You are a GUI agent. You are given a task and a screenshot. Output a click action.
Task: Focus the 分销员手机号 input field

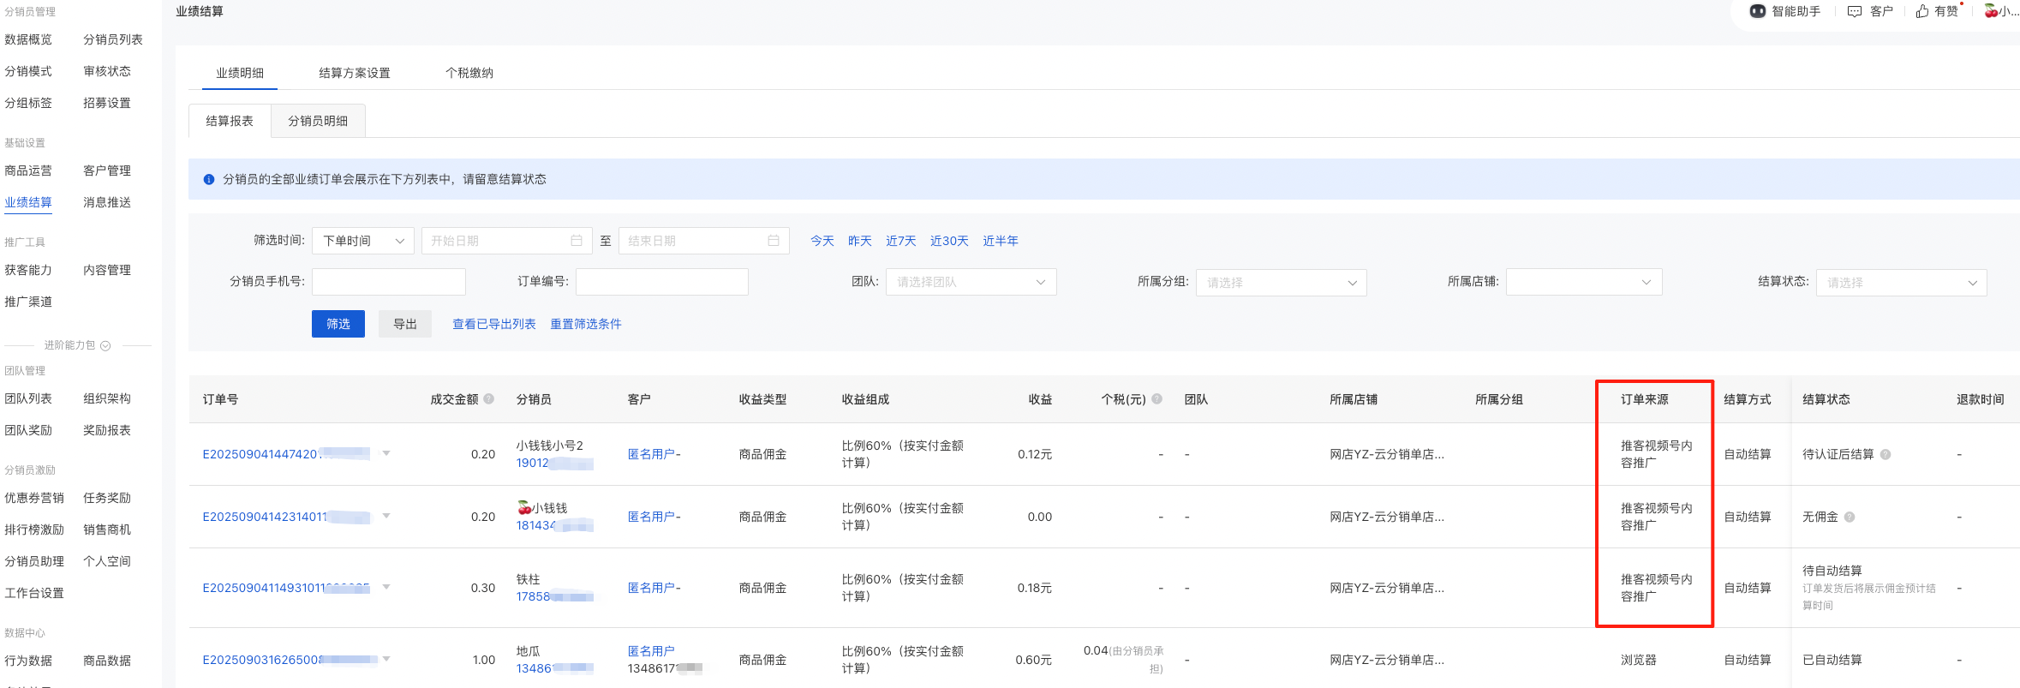(388, 282)
